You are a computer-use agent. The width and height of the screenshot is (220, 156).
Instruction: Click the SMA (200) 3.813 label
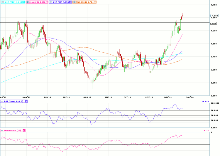click(13, 2)
